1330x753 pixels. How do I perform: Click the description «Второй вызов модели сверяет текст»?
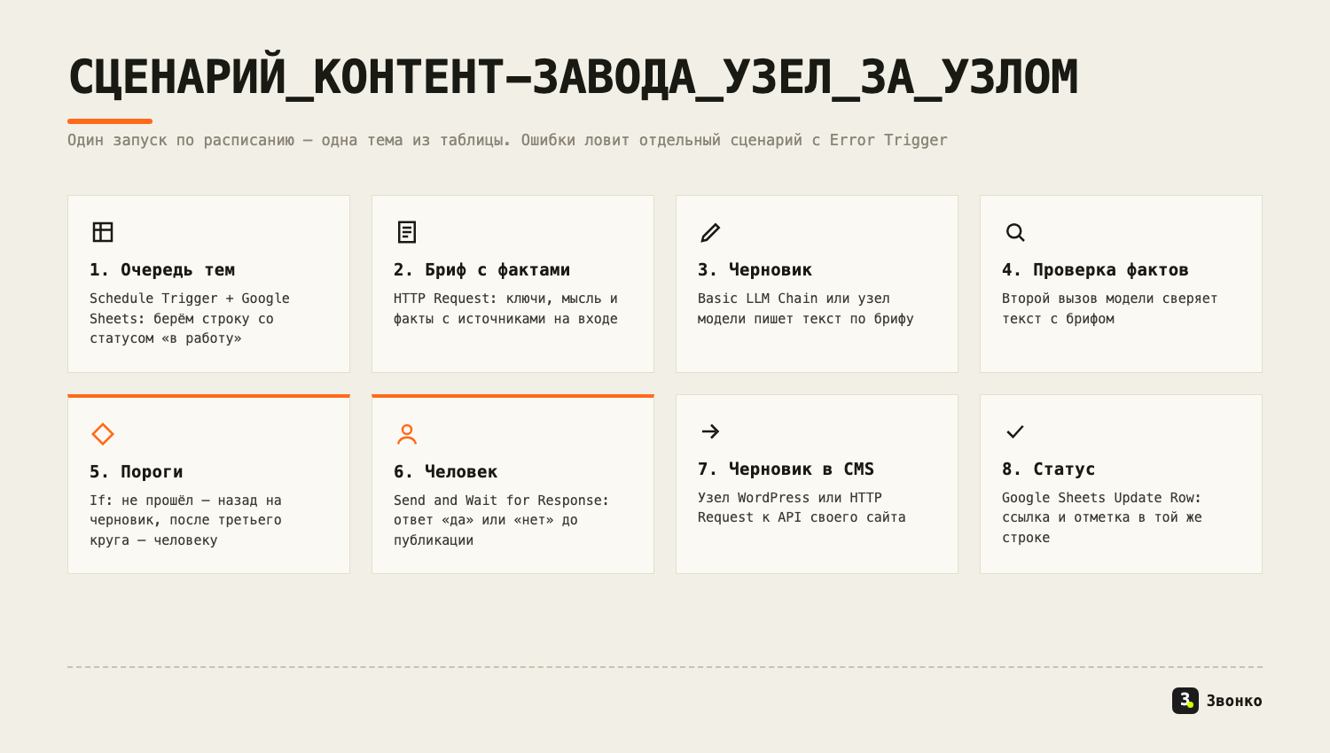pyautogui.click(x=1109, y=308)
